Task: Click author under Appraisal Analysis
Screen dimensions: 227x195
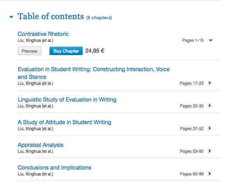Action: coord(36,151)
